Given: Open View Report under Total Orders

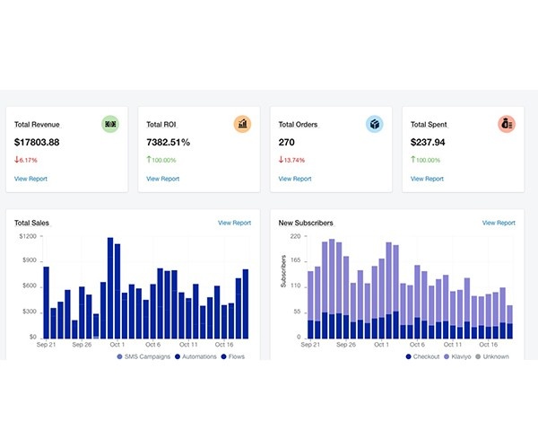Looking at the screenshot, I should pos(295,179).
